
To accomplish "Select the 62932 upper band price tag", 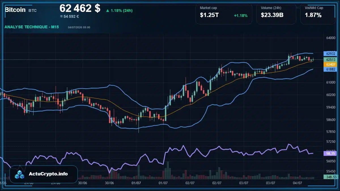I will 331,53.
